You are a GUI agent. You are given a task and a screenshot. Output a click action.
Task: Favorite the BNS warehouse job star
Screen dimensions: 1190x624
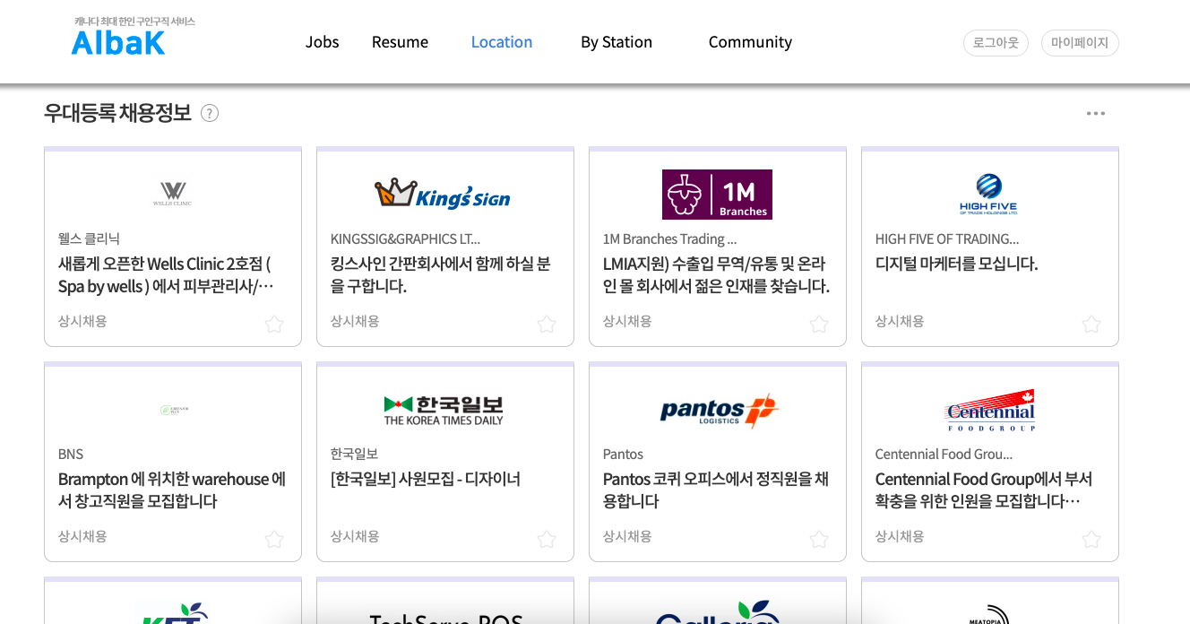274,539
